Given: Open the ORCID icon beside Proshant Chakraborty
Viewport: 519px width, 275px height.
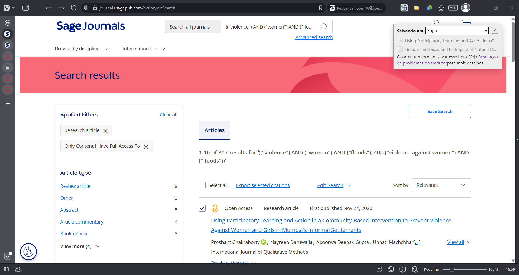Looking at the screenshot, I should click(264, 242).
